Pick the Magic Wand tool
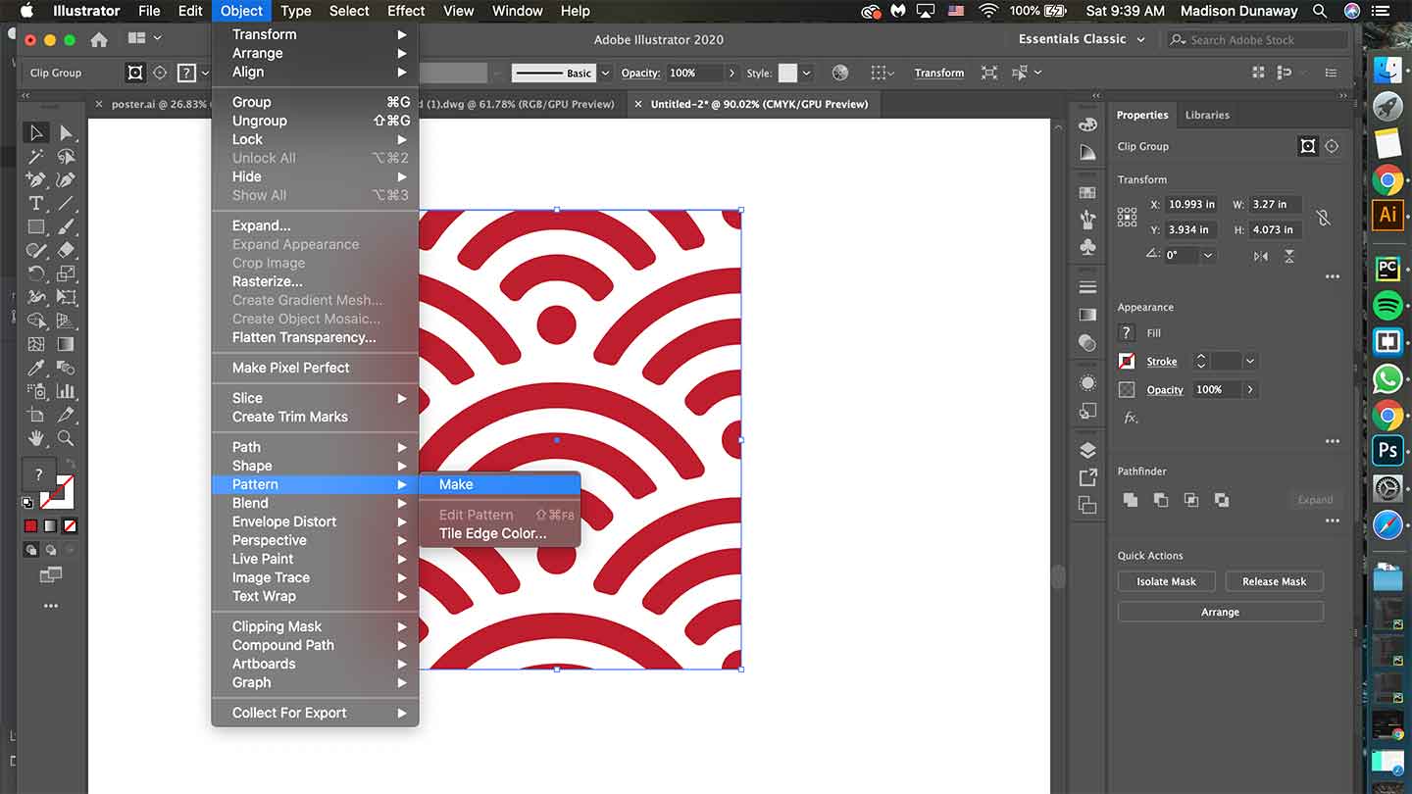Screen dimensions: 1412x794 point(36,157)
